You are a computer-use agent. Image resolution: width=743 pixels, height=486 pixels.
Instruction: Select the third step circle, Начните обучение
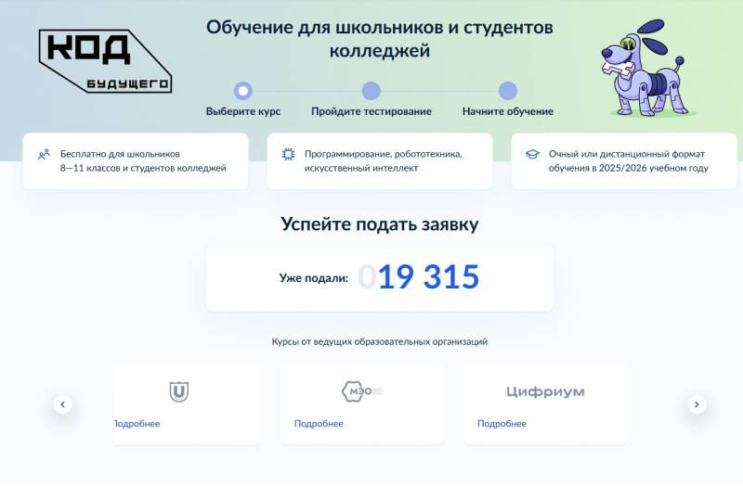(x=507, y=91)
